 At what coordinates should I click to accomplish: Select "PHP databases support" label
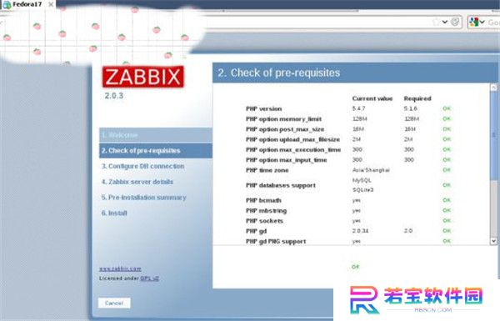click(281, 185)
